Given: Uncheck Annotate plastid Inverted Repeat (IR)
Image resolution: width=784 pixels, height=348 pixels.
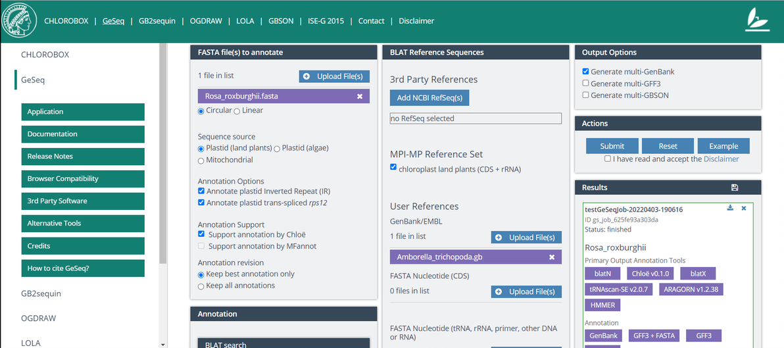Looking at the screenshot, I should [201, 191].
